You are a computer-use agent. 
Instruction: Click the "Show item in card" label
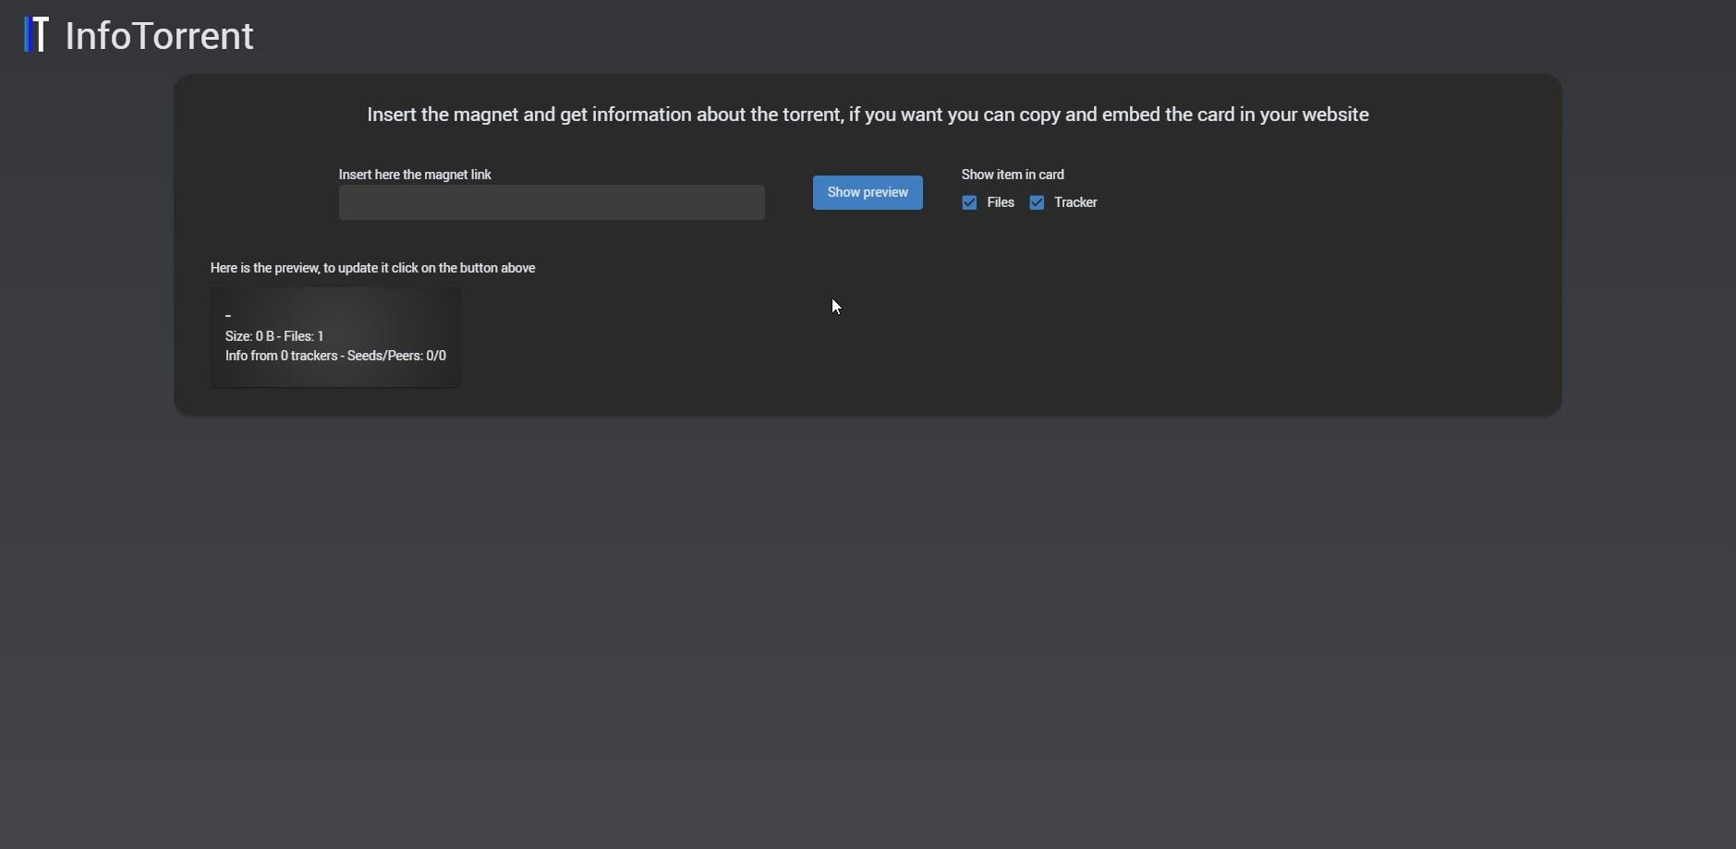1013,175
